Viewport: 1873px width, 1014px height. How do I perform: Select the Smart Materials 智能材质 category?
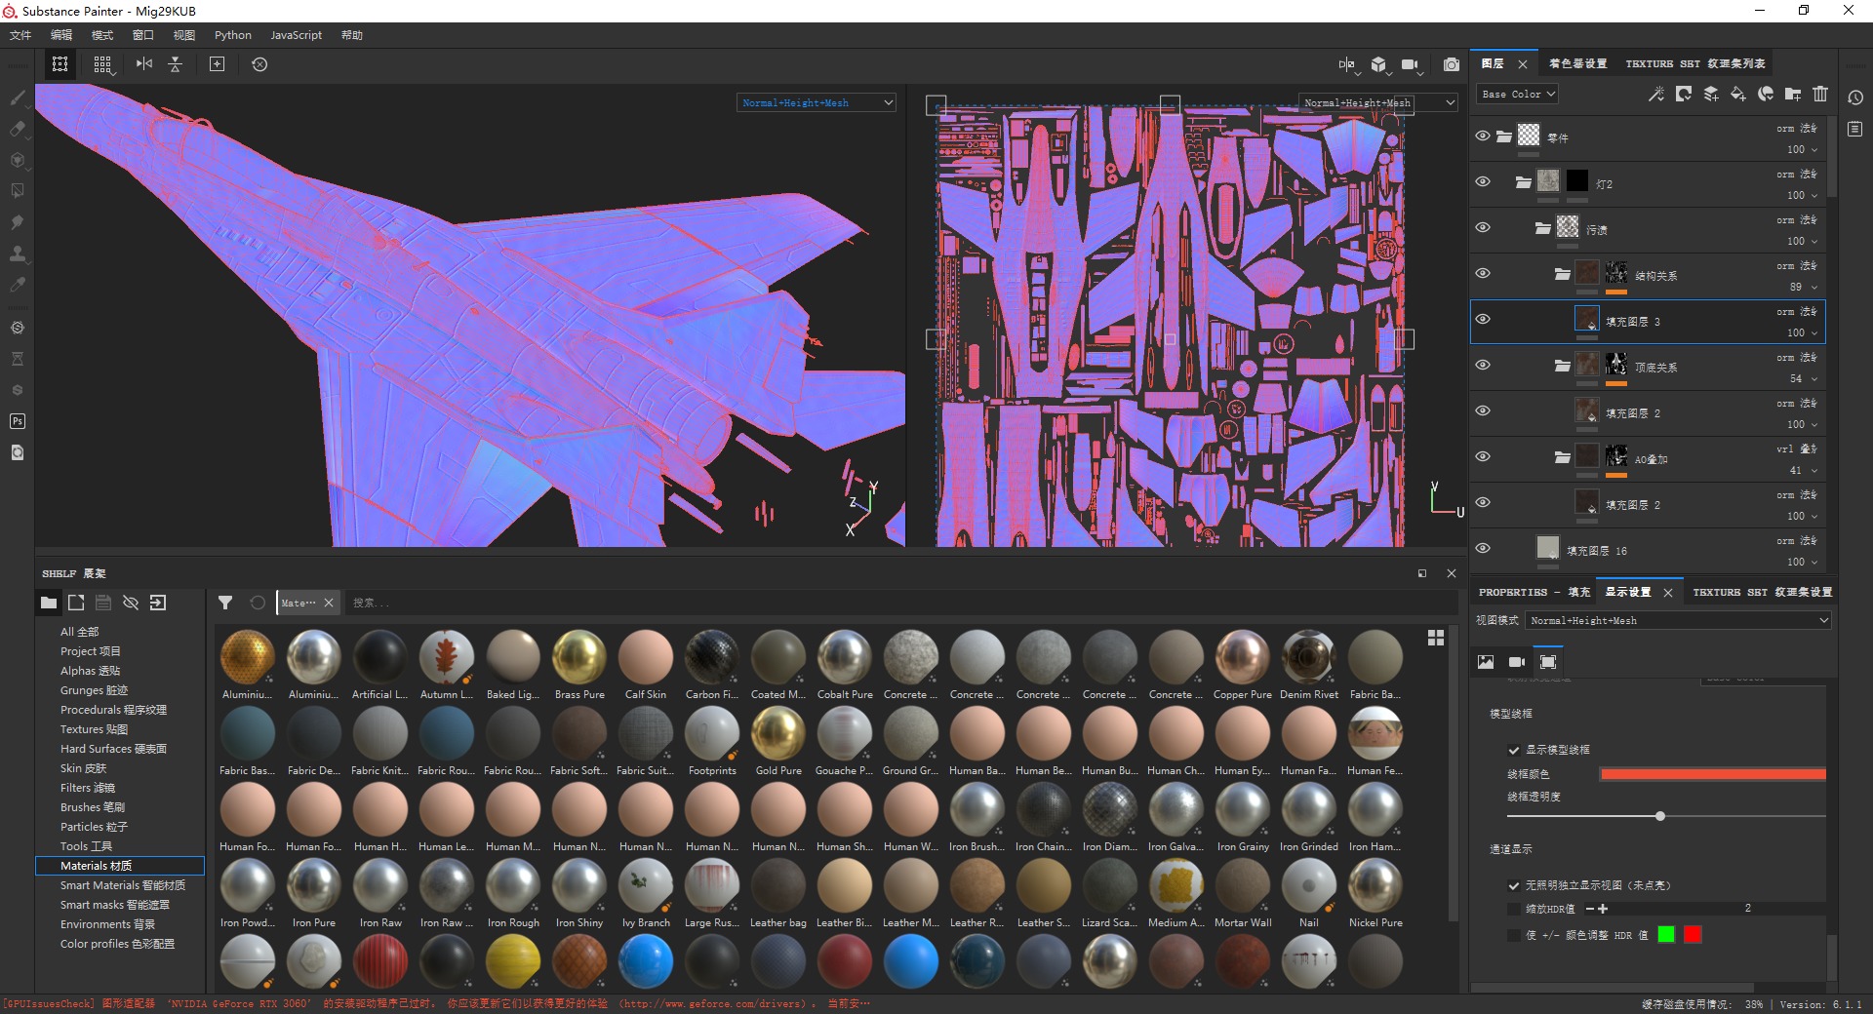pyautogui.click(x=123, y=885)
